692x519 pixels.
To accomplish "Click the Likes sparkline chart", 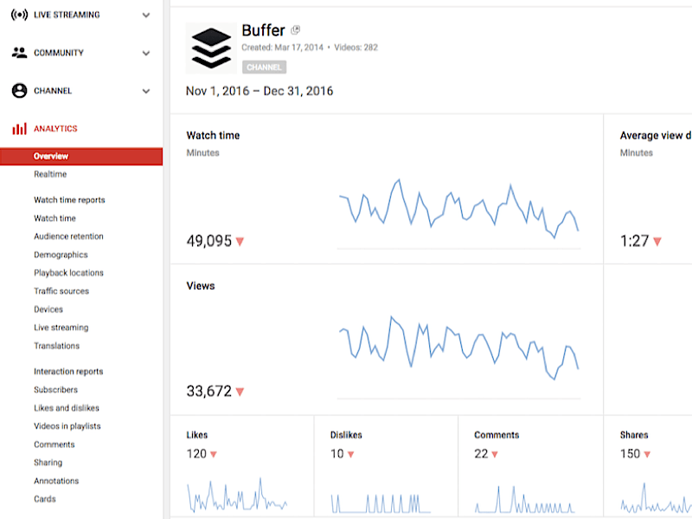I will point(237,496).
